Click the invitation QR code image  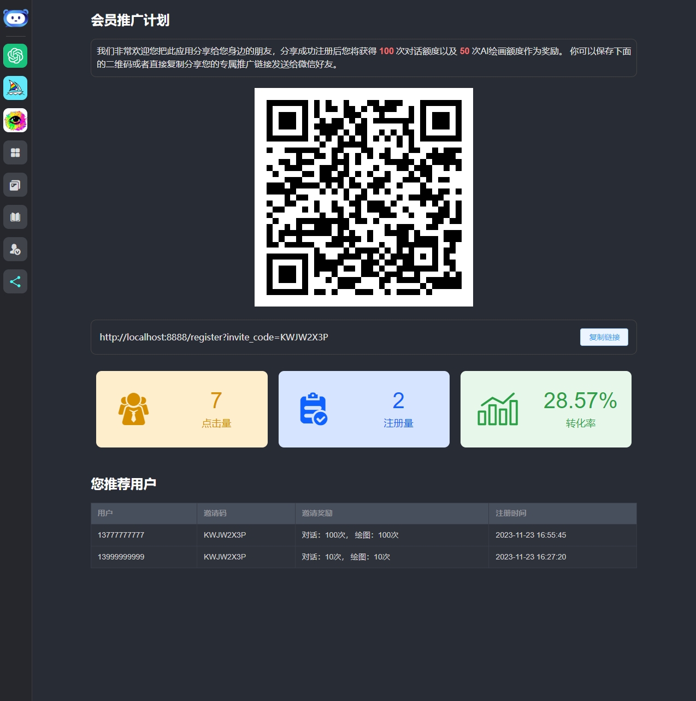click(363, 197)
